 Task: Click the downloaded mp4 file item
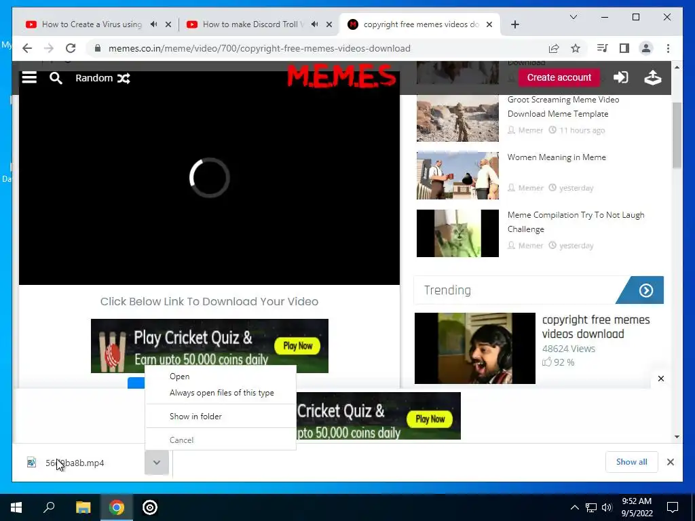coord(79,463)
